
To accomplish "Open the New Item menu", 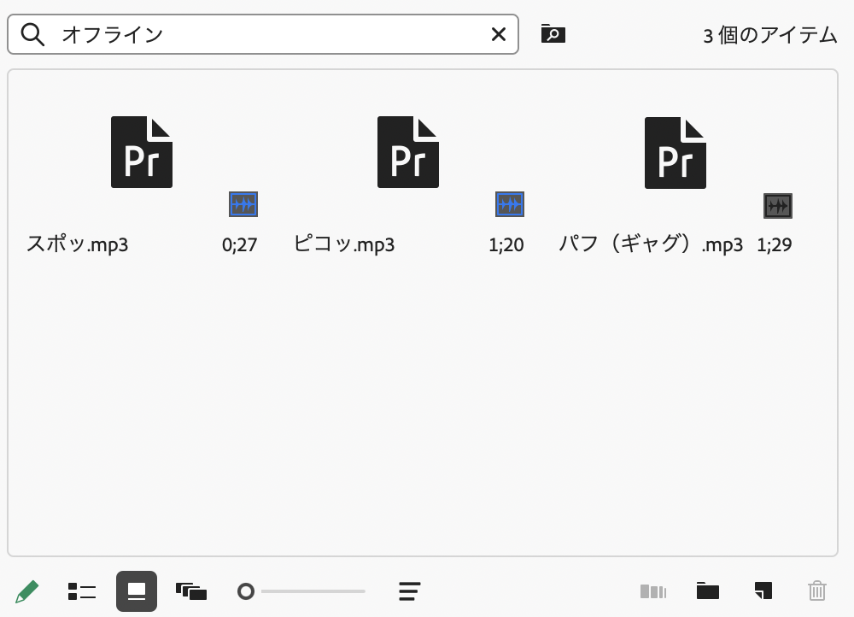I will [762, 591].
